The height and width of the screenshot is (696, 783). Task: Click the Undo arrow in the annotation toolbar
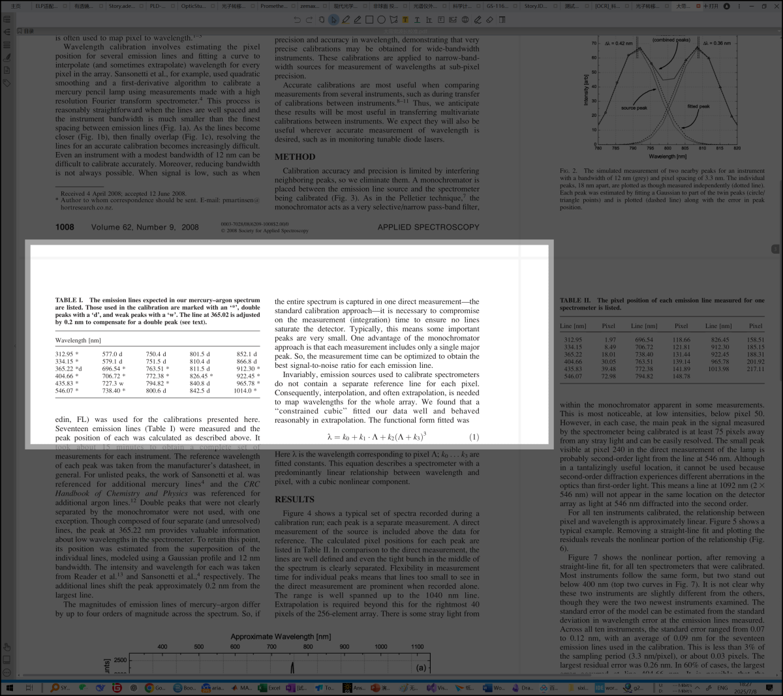tap(298, 20)
